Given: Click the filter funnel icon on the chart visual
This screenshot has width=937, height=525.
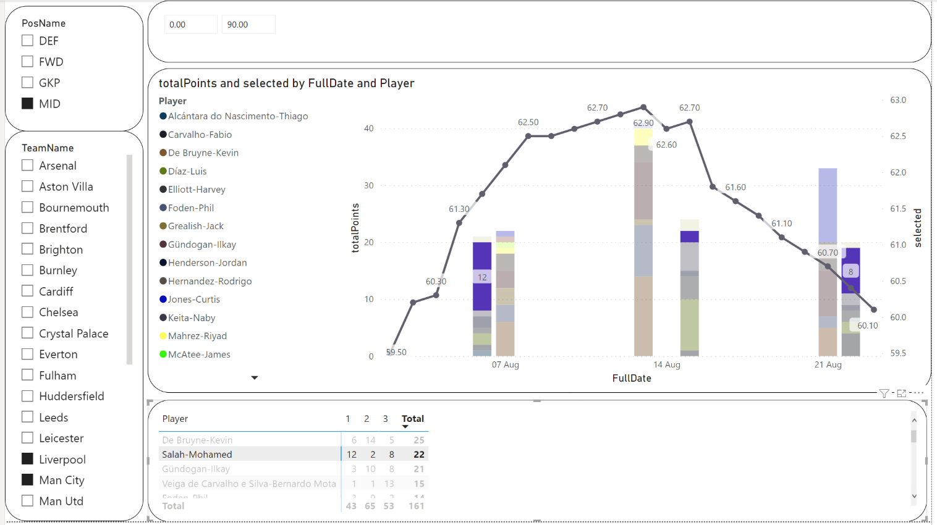Looking at the screenshot, I should click(x=884, y=393).
